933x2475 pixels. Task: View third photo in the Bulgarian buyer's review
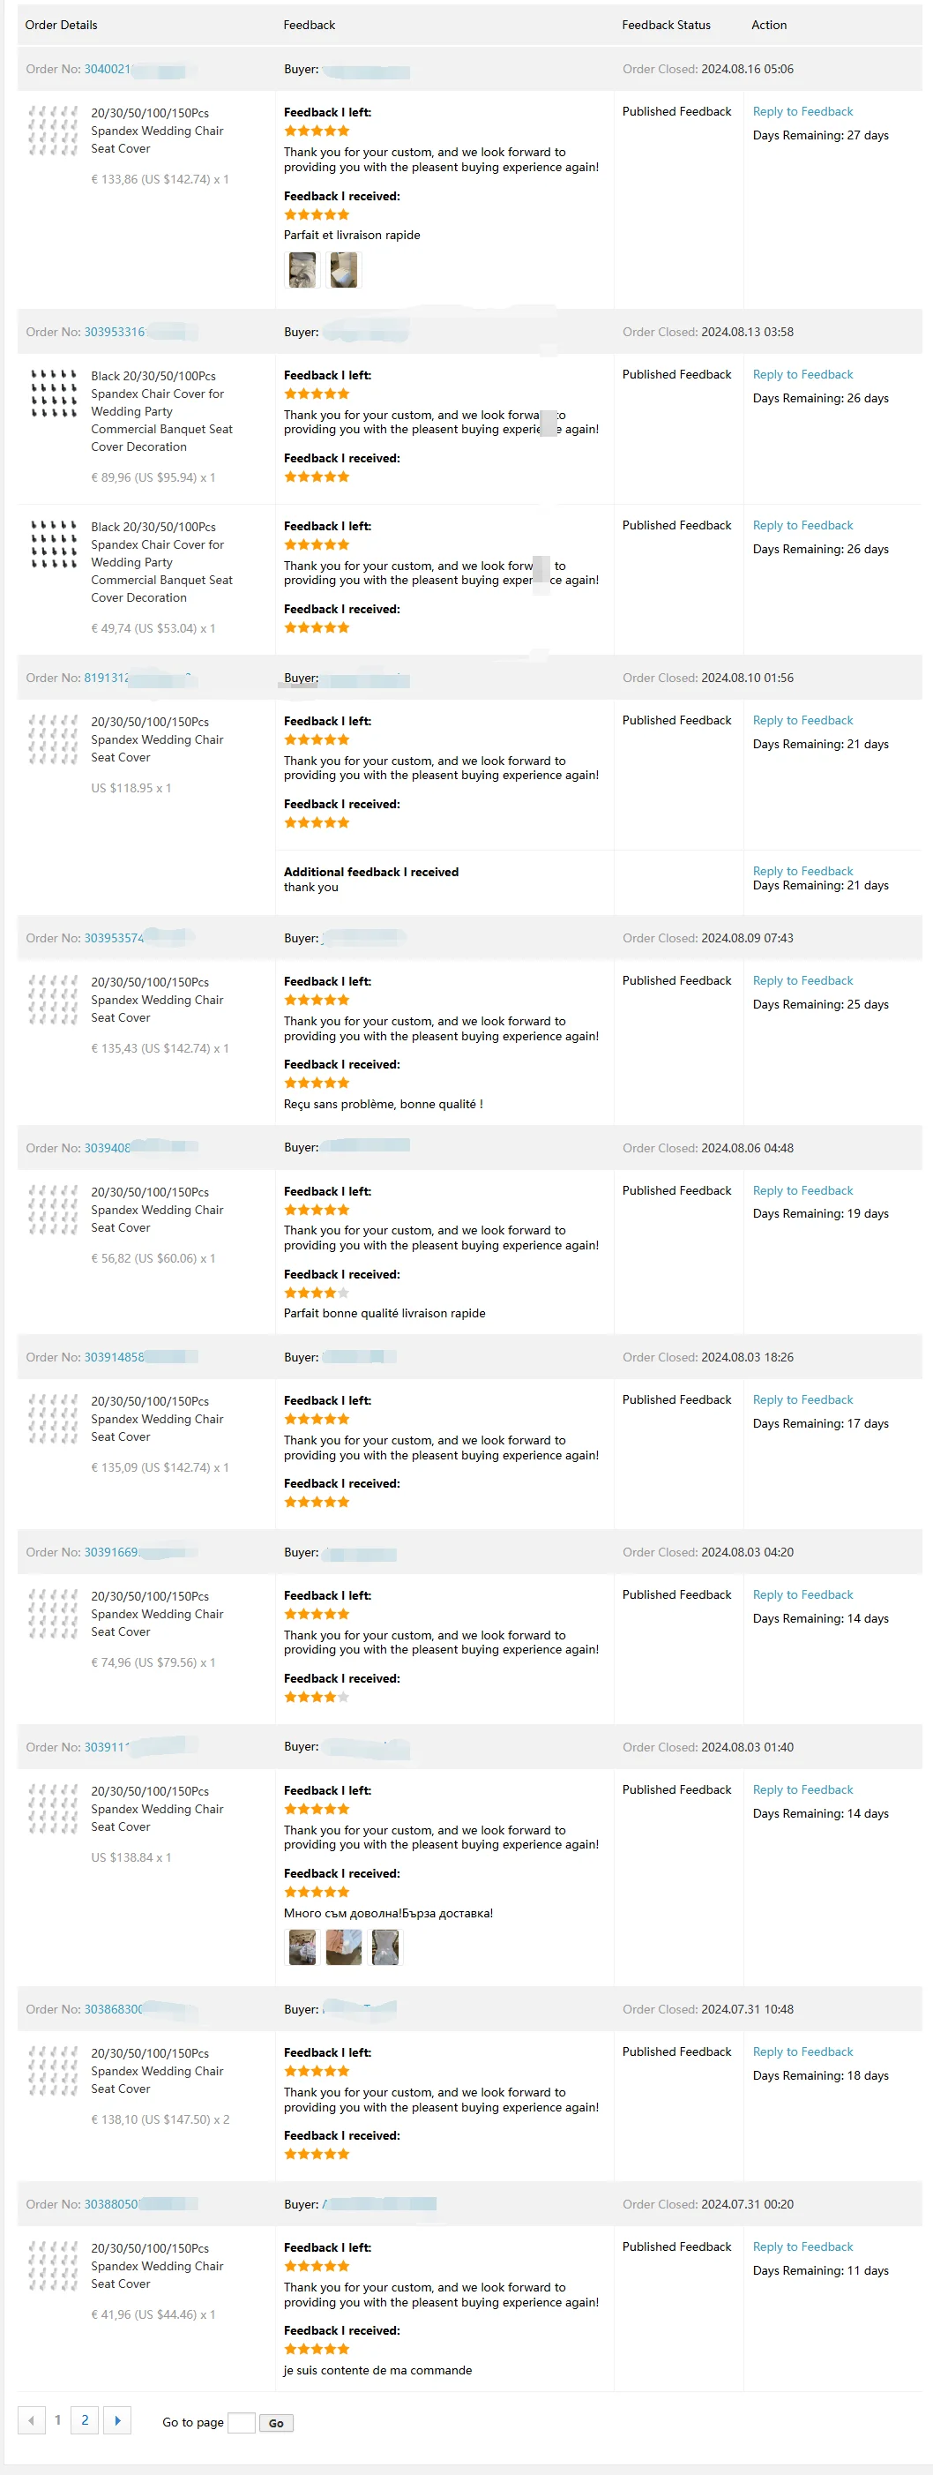[384, 1947]
